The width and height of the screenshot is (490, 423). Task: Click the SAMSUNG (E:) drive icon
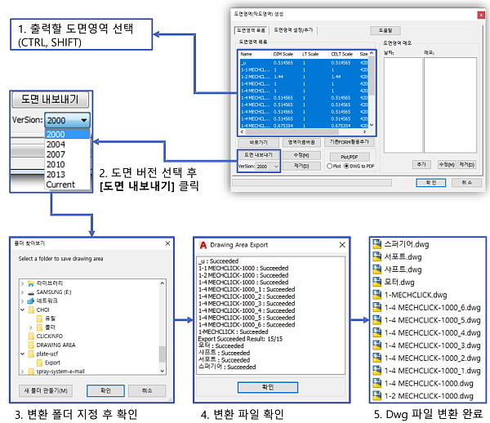[x=31, y=292]
